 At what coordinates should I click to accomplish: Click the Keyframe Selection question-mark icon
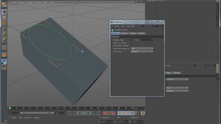point(114,113)
